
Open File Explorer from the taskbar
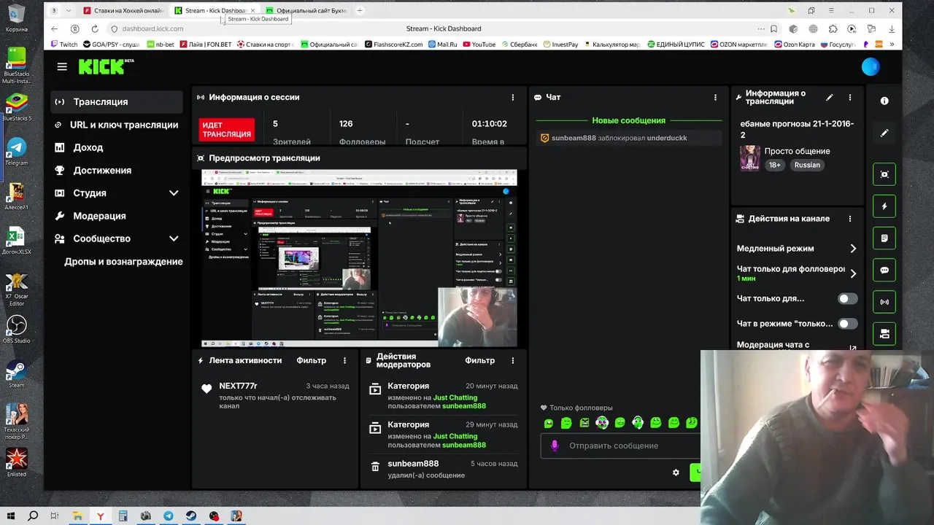tap(77, 516)
